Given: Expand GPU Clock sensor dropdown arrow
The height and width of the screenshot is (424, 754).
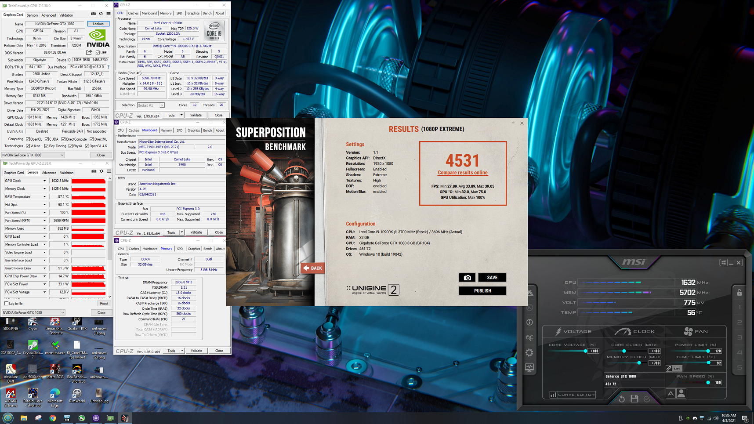Looking at the screenshot, I should coord(44,181).
